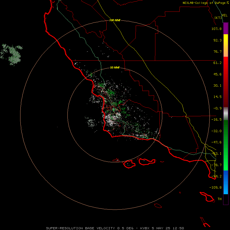
Task: Select the 92.3 velocity scale value
Action: pos(217,40)
